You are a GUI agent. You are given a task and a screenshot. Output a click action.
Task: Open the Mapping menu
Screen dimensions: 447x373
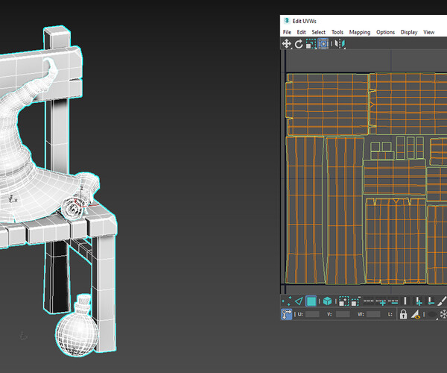(x=360, y=32)
